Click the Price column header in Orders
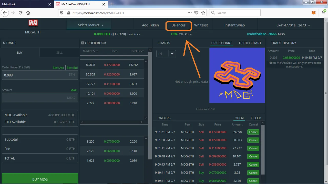This screenshot has height=184, width=328. [x=218, y=124]
